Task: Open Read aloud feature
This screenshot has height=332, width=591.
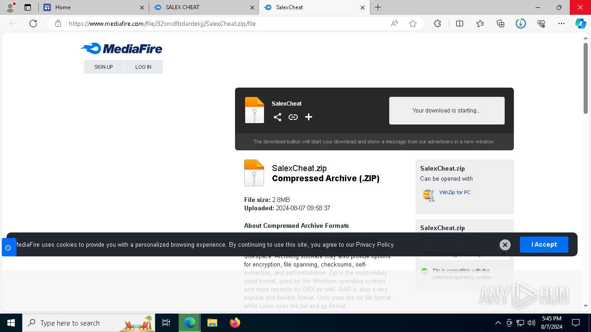Action: pos(394,24)
